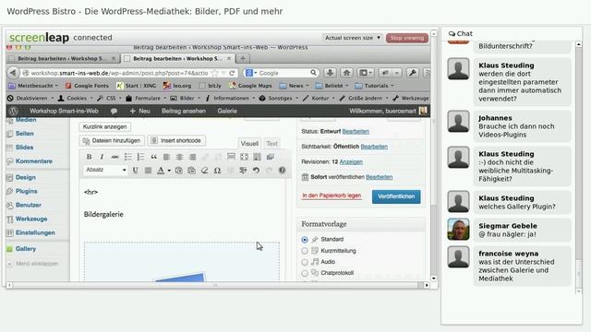Click Kurzlink anzeigen button
591x332 pixels.
[x=104, y=127]
